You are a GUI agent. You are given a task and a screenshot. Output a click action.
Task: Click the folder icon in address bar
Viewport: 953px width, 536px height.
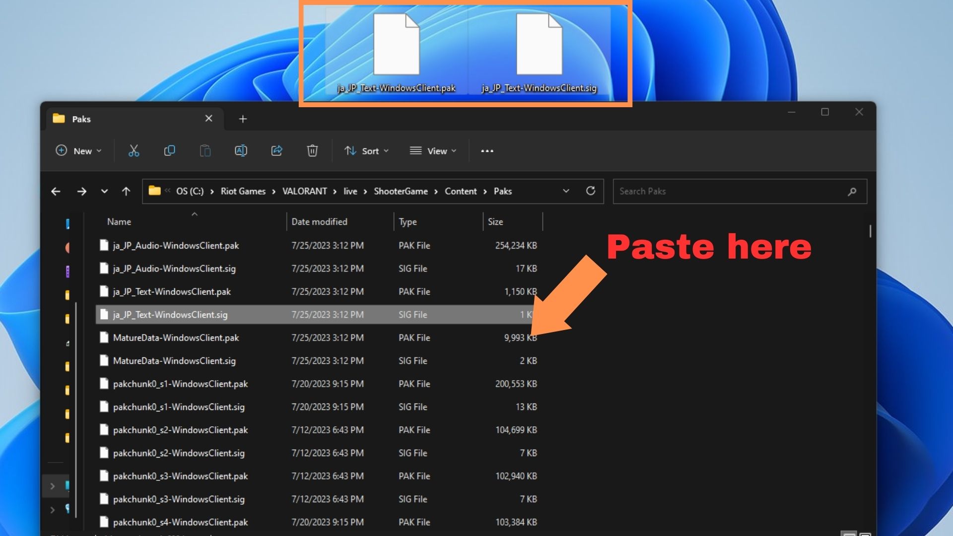(155, 191)
